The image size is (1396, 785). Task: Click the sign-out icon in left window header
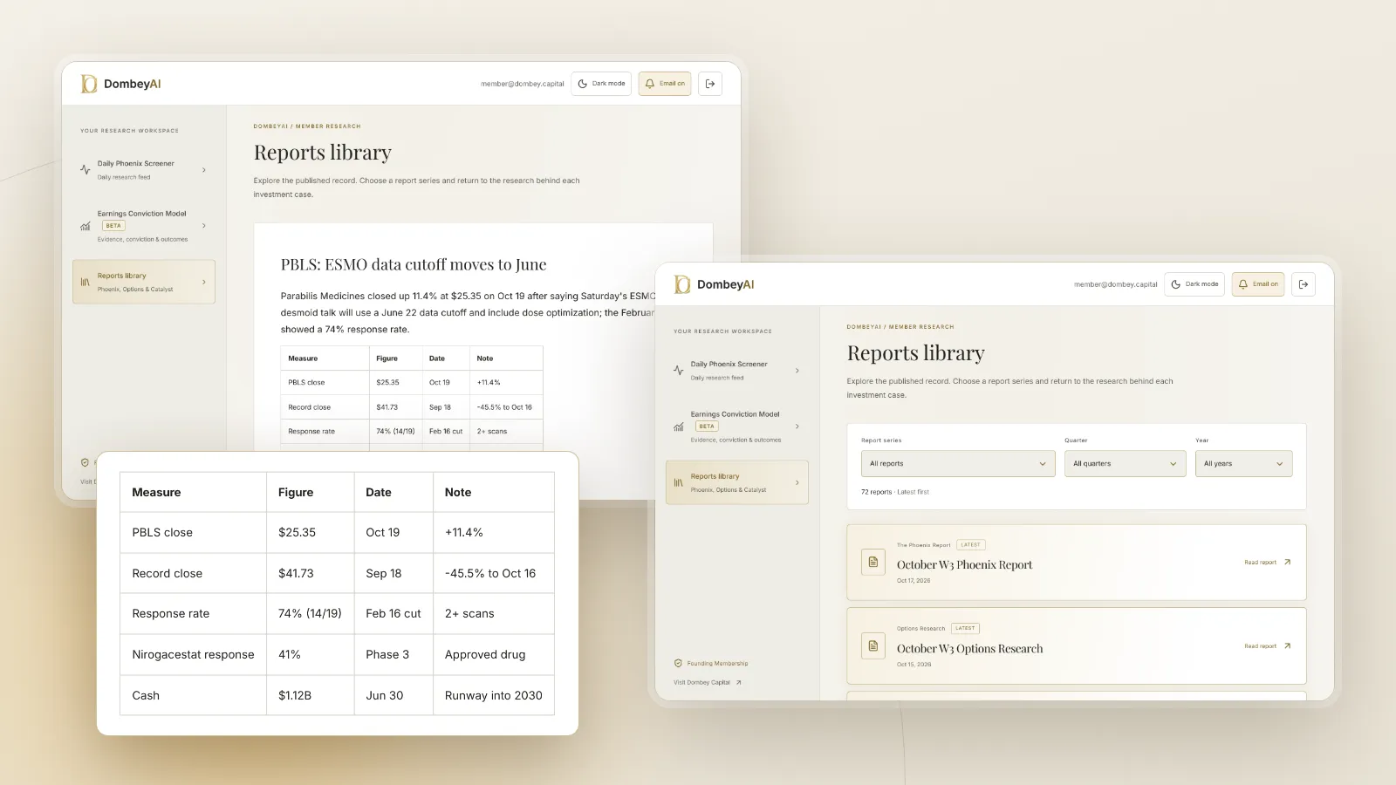[710, 84]
